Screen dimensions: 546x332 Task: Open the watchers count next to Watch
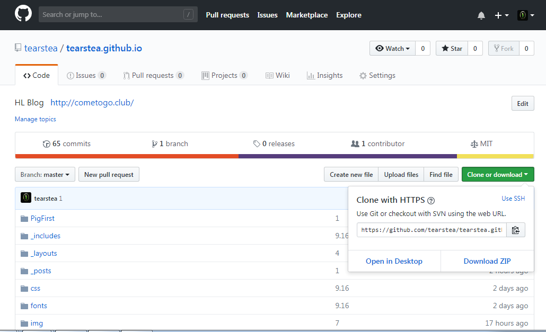tap(422, 48)
